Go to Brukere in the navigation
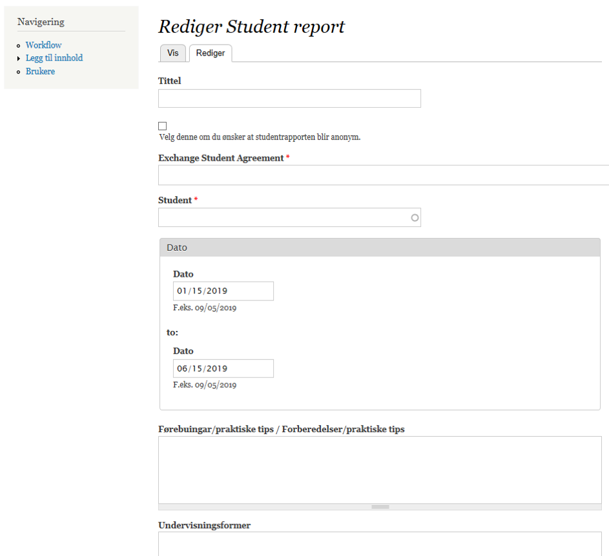 click(x=40, y=72)
